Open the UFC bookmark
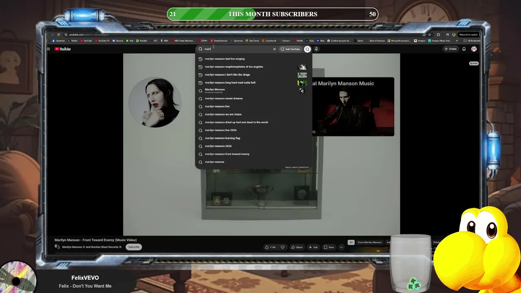The width and height of the screenshot is (521, 293). pyautogui.click(x=154, y=41)
